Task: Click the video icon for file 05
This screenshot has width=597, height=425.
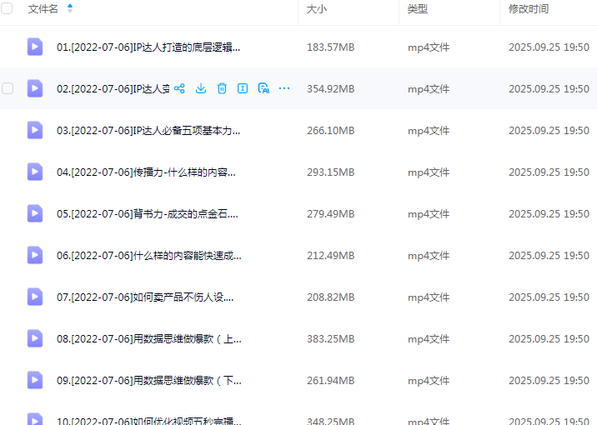Action: 34,213
